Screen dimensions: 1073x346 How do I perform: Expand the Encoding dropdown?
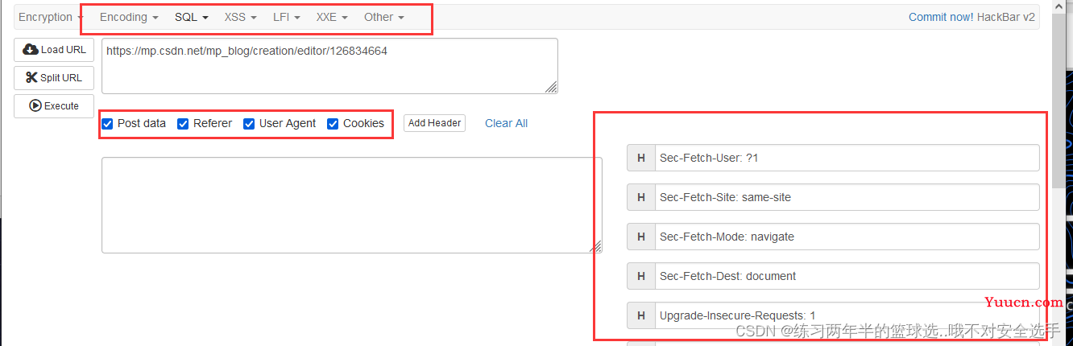[129, 17]
